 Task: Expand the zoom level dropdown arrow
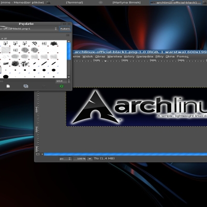click(x=90, y=159)
